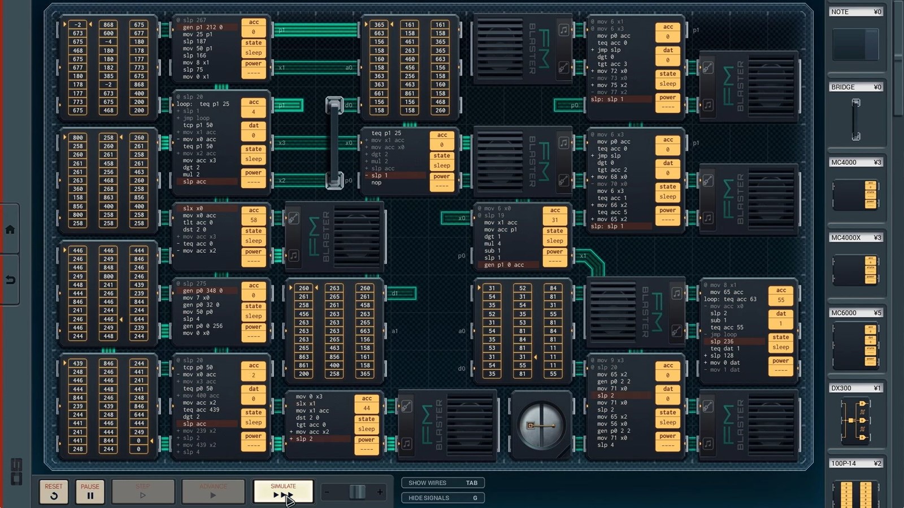Click the upper pin icon on the FM Blaster right of 'mov 6 x1' chip
The height and width of the screenshot is (508, 904).
708,68
